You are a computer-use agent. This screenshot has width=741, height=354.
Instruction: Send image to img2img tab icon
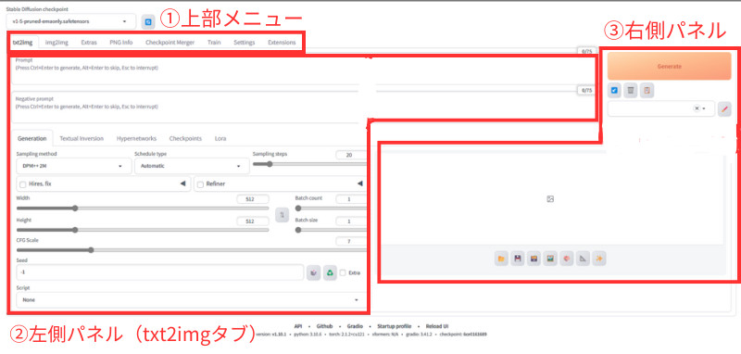coord(550,259)
